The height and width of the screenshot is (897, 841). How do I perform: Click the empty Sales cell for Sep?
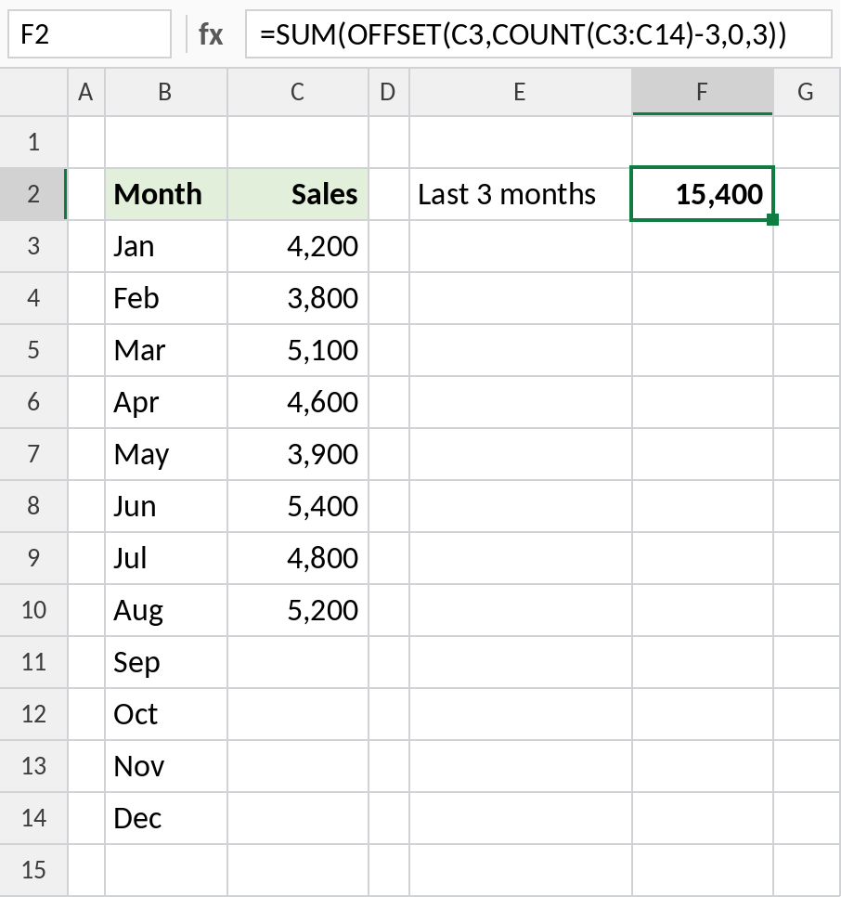tap(298, 662)
